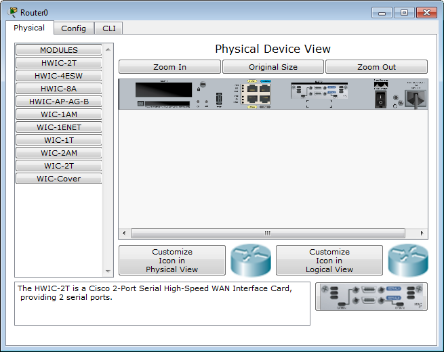Select the WIC-2AM module
The image size is (444, 352).
(59, 153)
